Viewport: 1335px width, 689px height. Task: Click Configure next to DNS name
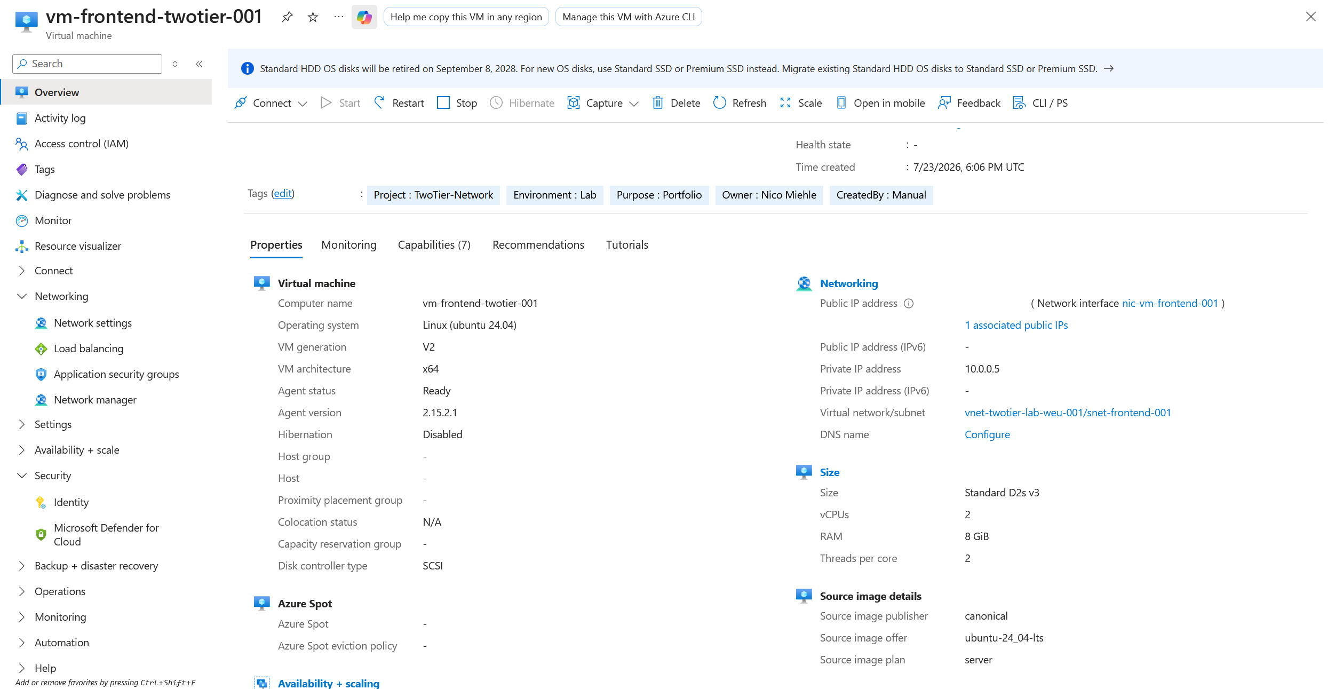tap(987, 435)
